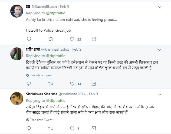
Task: Expand the options arrow on krishnashashi1's tweet
Action: 160,50
